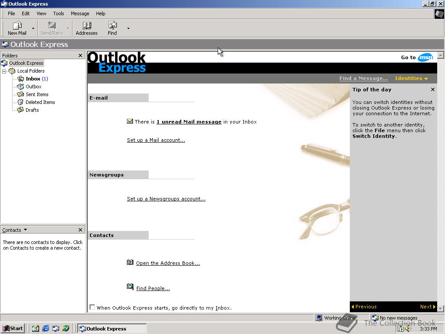Close the Folders pane
The image size is (445, 334).
80,55
